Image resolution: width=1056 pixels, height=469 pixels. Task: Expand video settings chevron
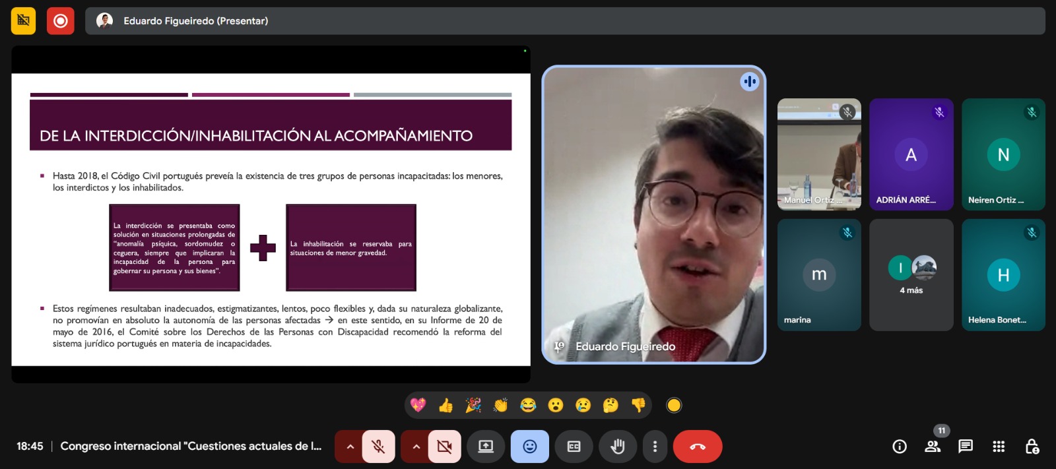point(416,447)
